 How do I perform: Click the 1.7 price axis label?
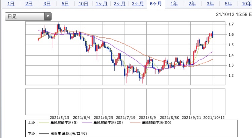tap(231, 24)
